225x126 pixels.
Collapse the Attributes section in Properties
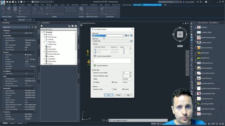tap(35, 30)
